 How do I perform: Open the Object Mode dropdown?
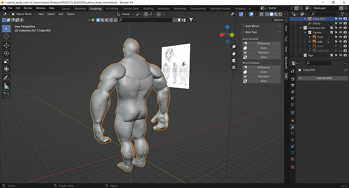pyautogui.click(x=23, y=14)
